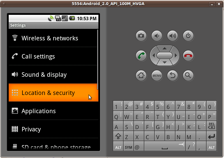Click the Z key
224x158 pixels.
click(x=129, y=136)
